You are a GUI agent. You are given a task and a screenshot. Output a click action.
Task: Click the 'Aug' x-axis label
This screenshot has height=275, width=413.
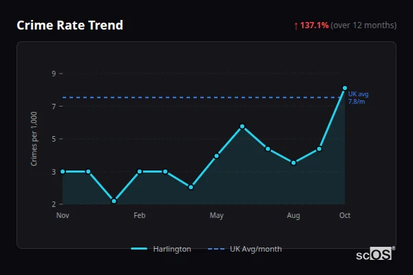[293, 215]
